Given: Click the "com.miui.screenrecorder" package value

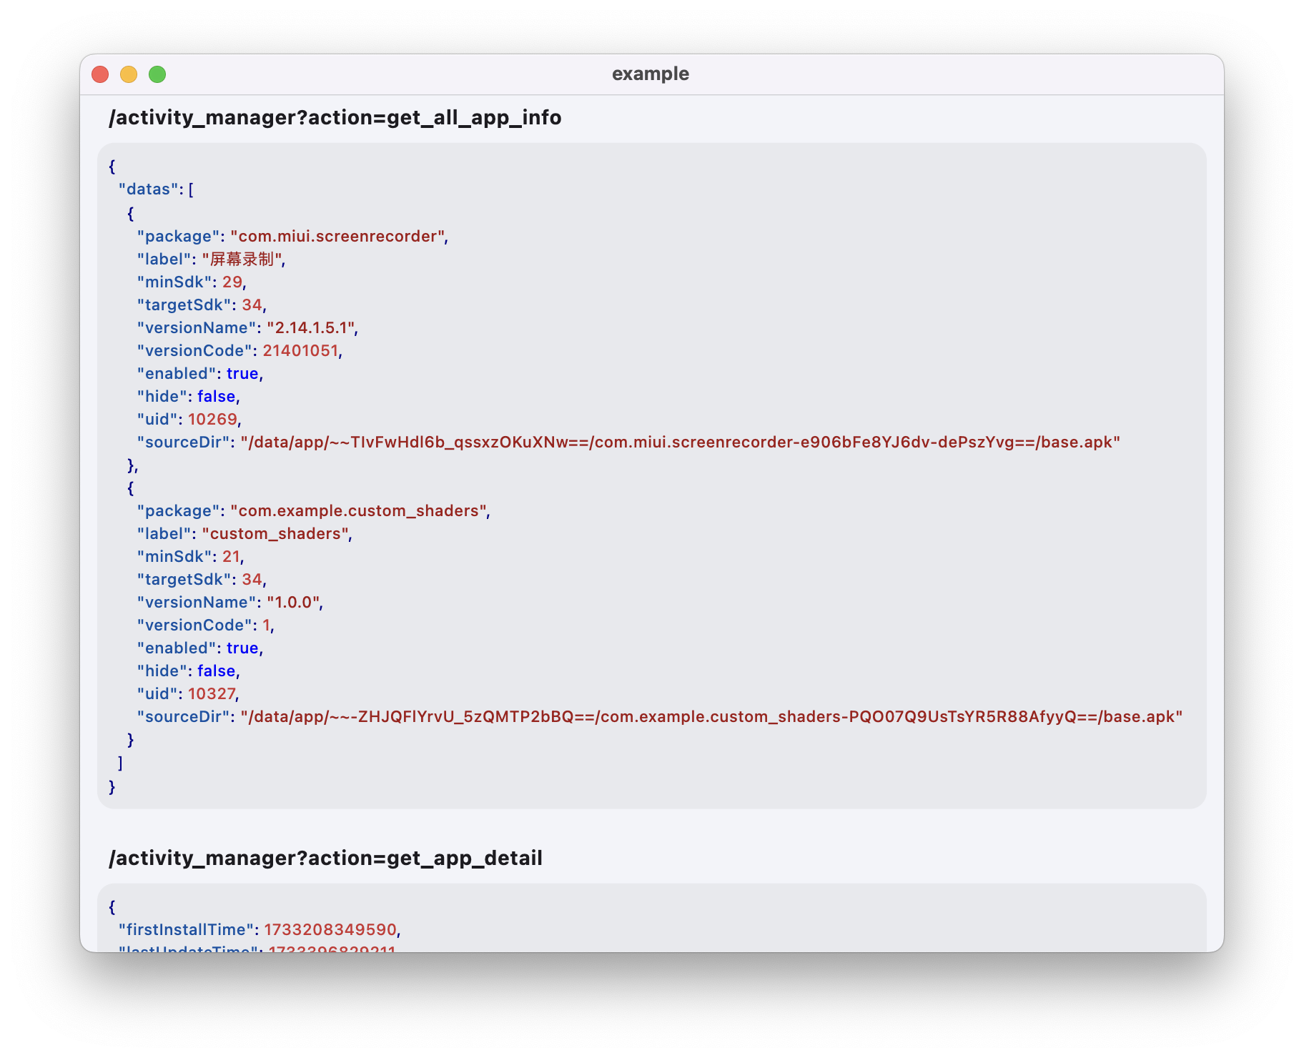Looking at the screenshot, I should (337, 237).
